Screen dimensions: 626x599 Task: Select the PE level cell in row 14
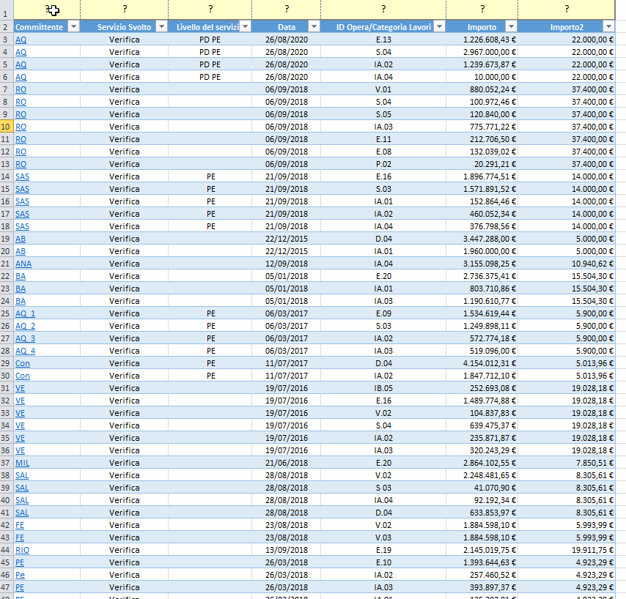210,176
